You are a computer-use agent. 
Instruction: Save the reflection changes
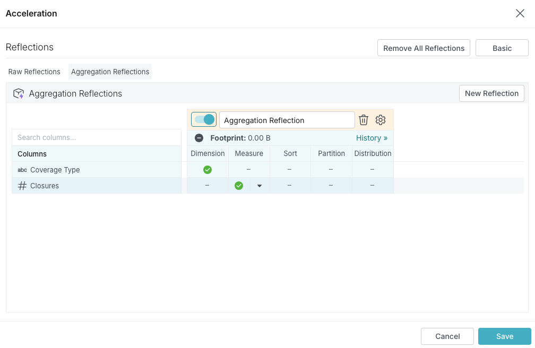504,336
